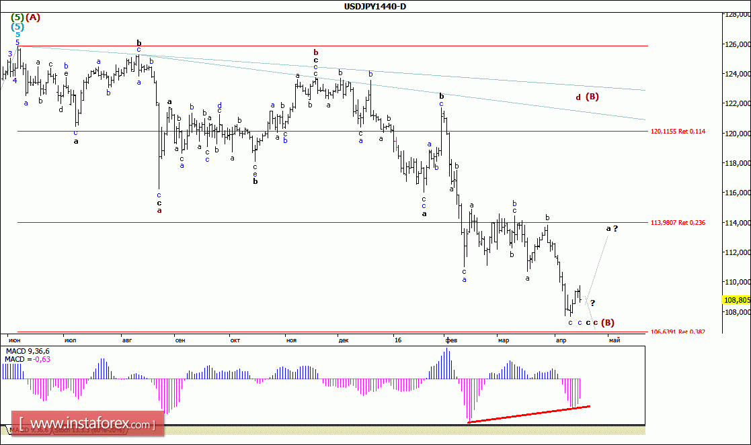Viewport: 751px width, 445px height.
Task: Click the '16' year marker on time axis
Action: coord(397,340)
